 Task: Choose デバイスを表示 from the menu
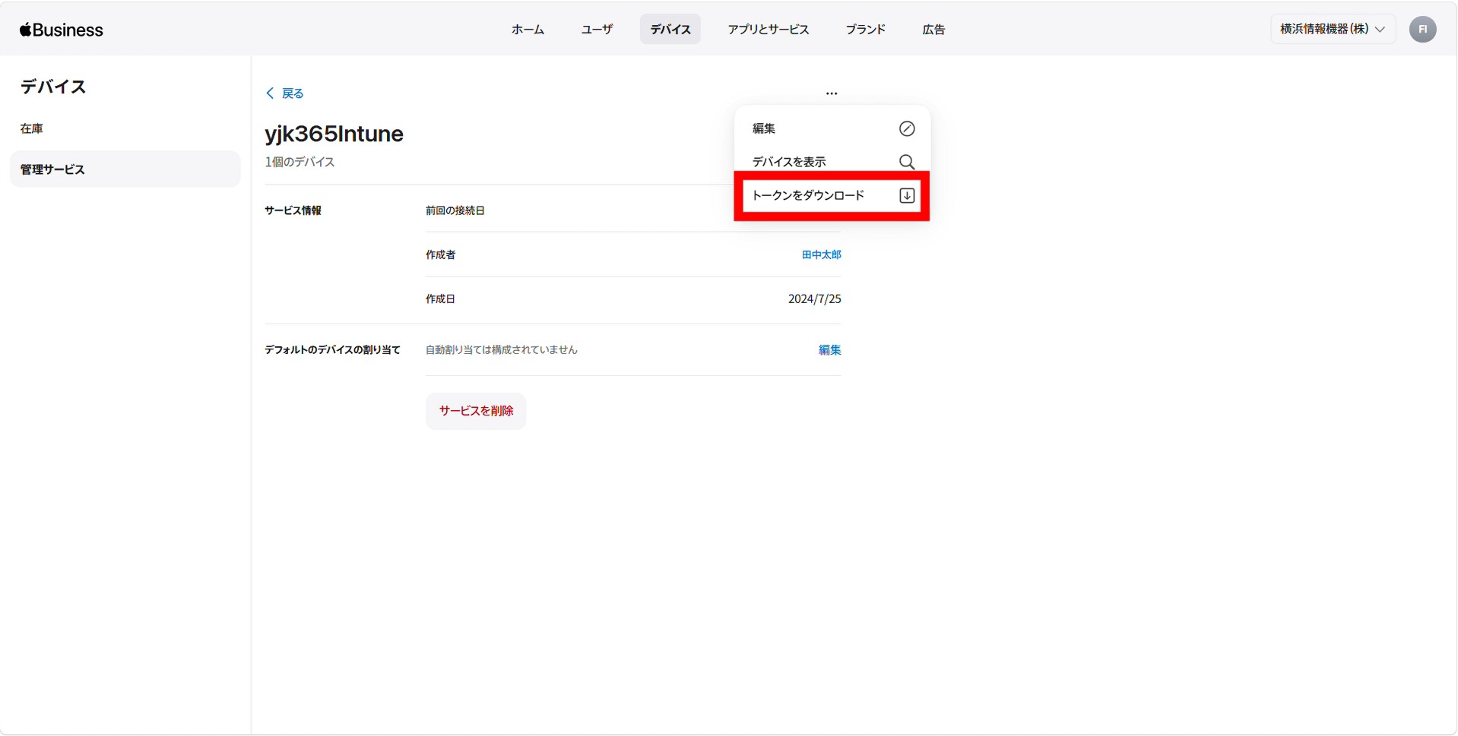[x=832, y=162]
